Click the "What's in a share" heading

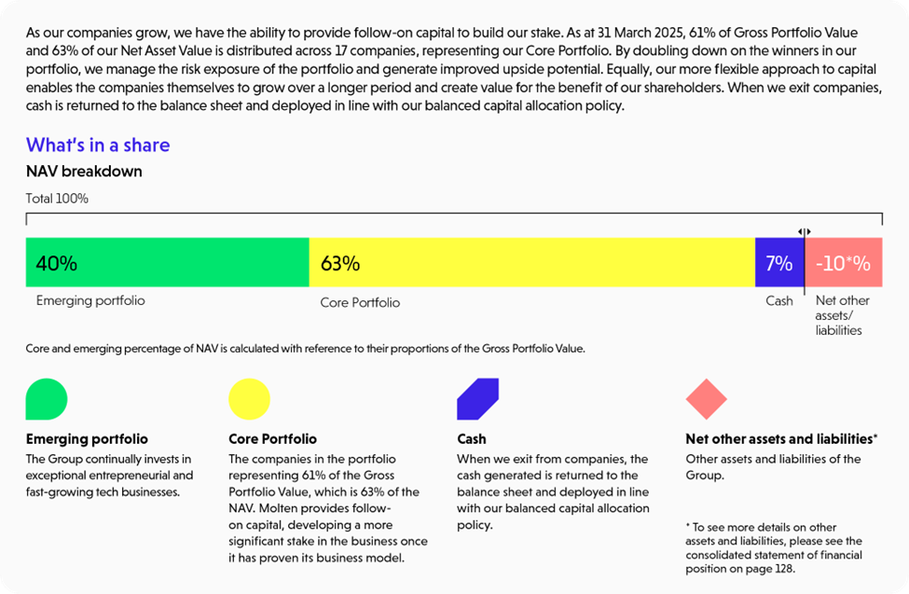coord(98,145)
